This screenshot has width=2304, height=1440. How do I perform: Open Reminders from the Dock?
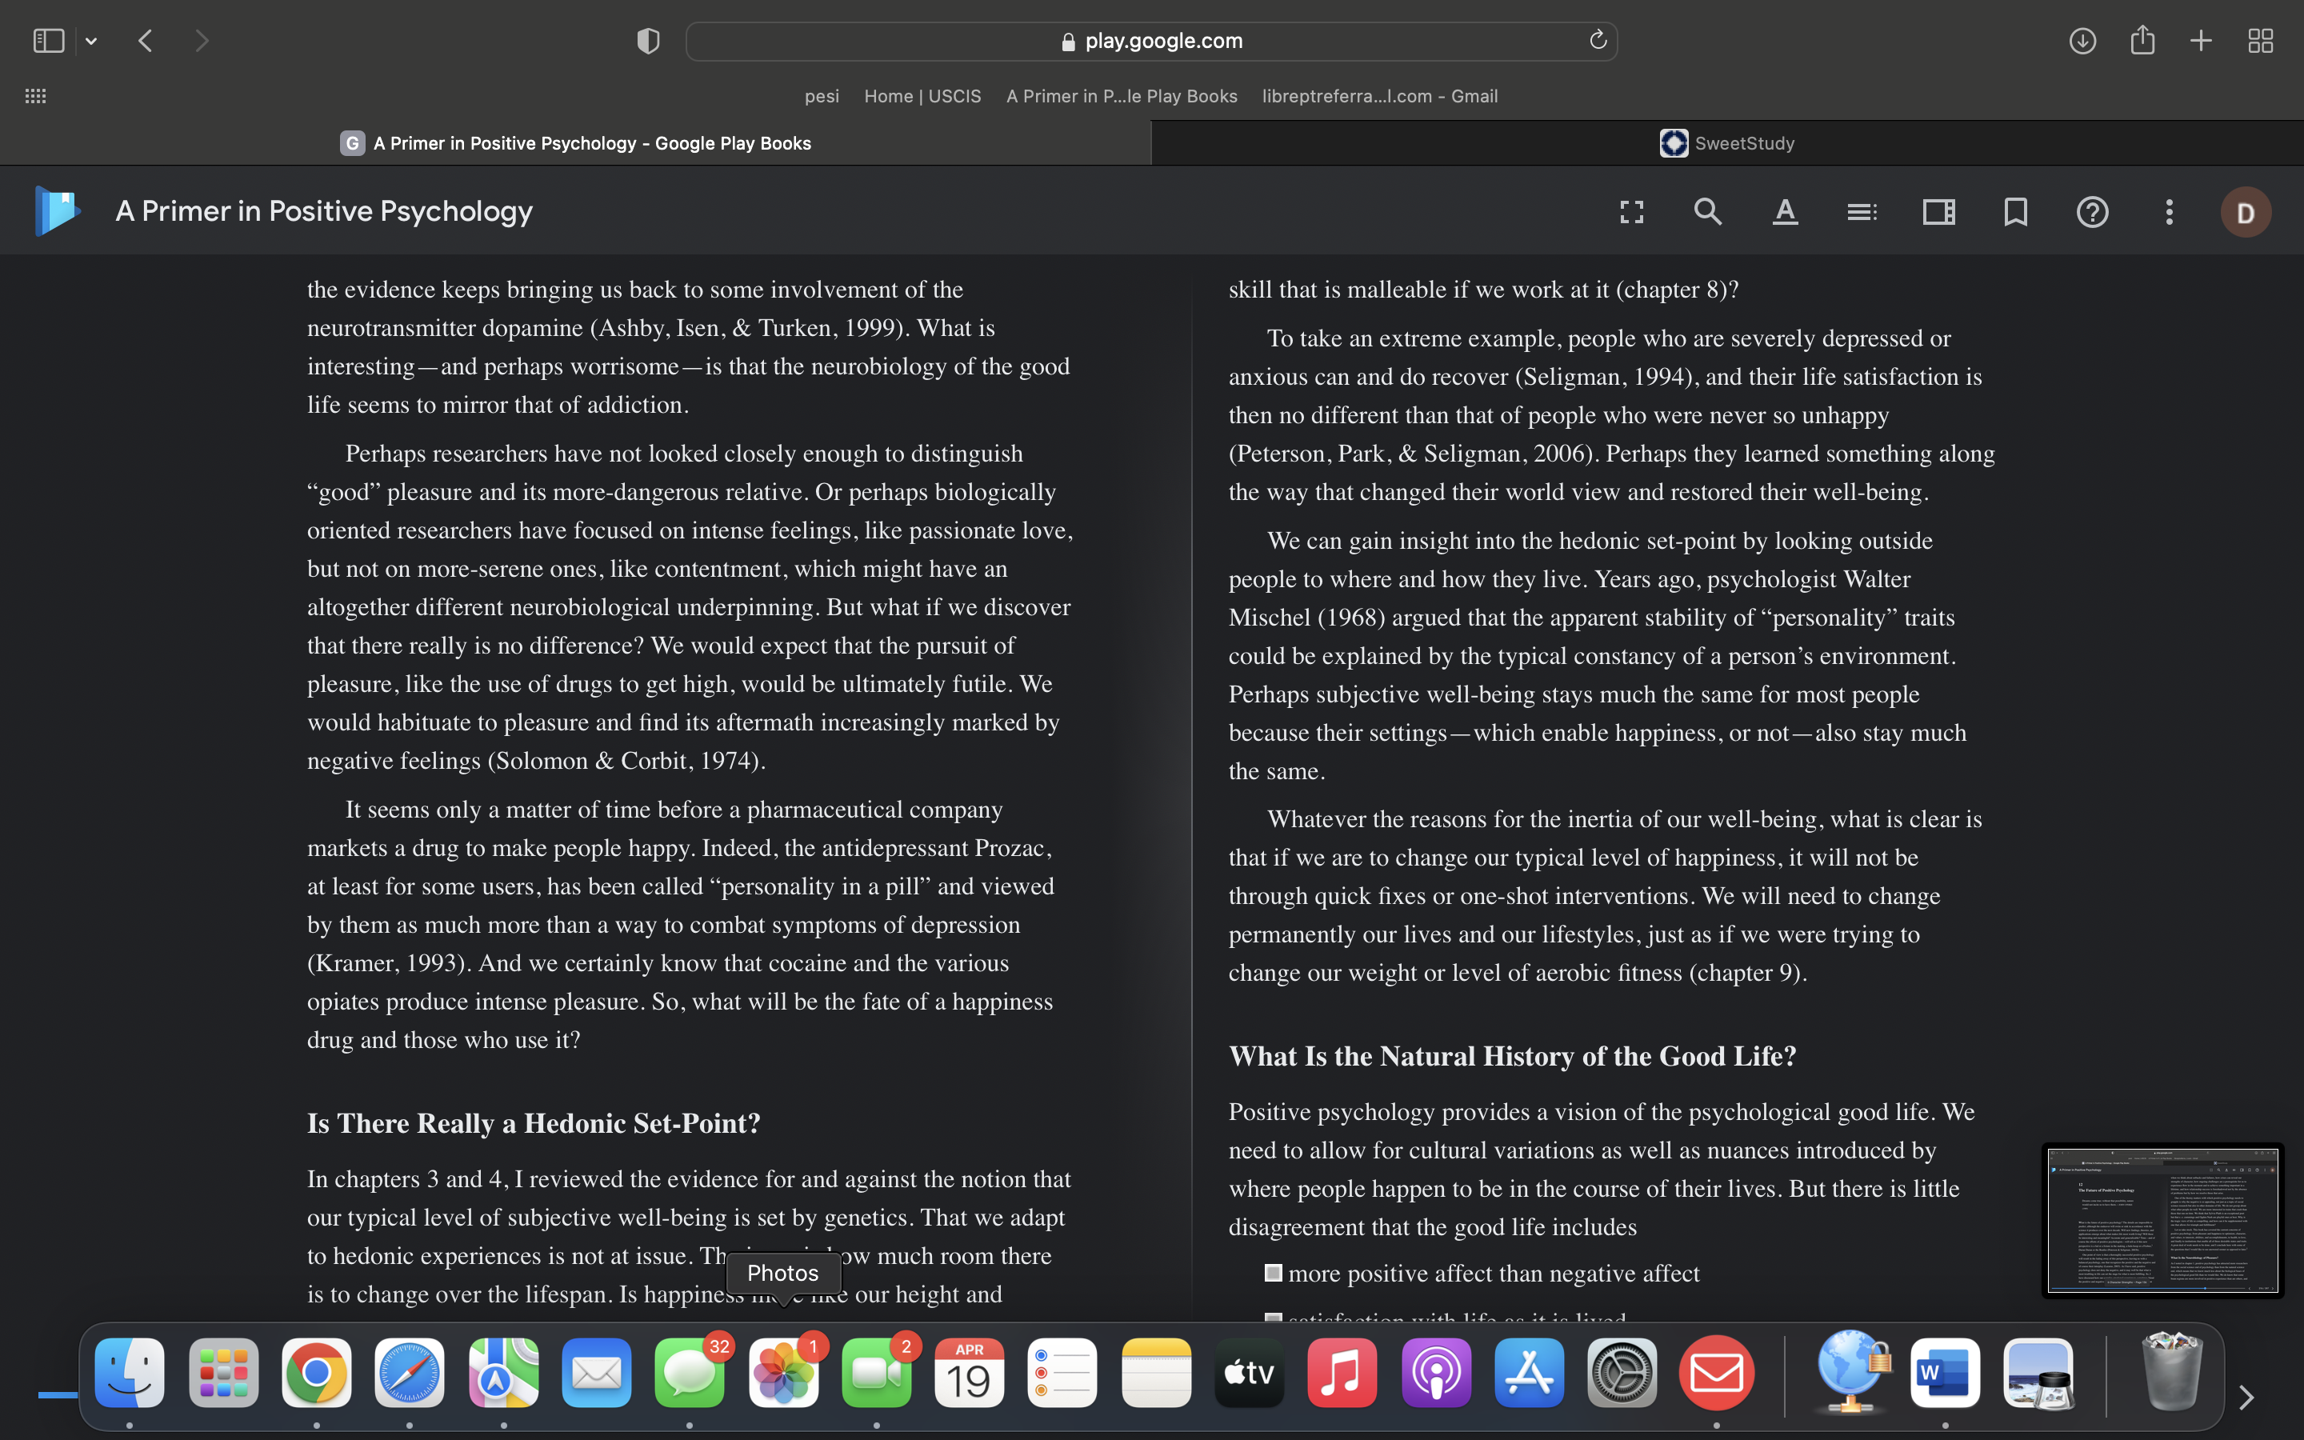(1062, 1374)
